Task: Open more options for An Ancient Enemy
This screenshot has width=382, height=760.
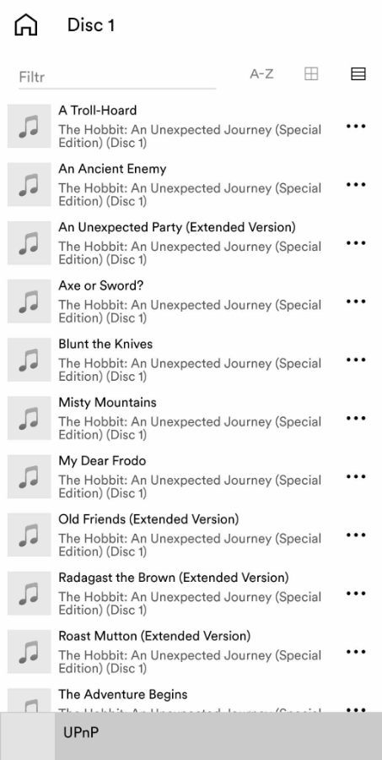Action: (x=356, y=185)
